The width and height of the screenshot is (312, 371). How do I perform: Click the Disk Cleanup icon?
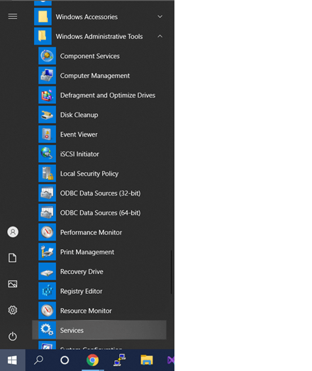(47, 115)
